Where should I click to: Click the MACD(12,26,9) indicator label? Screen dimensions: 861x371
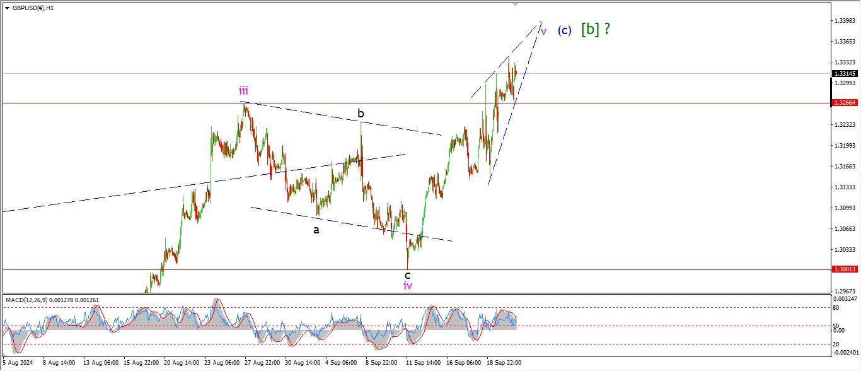32,300
